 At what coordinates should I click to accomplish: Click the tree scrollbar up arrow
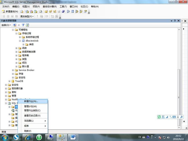179,29
